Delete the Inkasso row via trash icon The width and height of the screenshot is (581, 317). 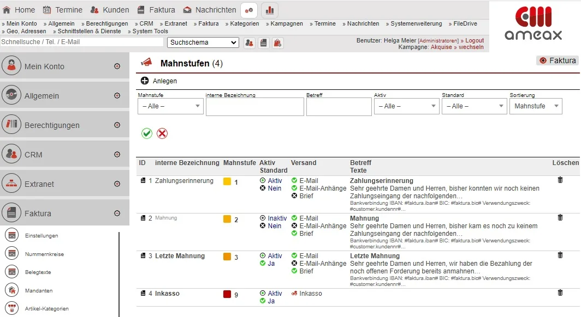coord(560,293)
